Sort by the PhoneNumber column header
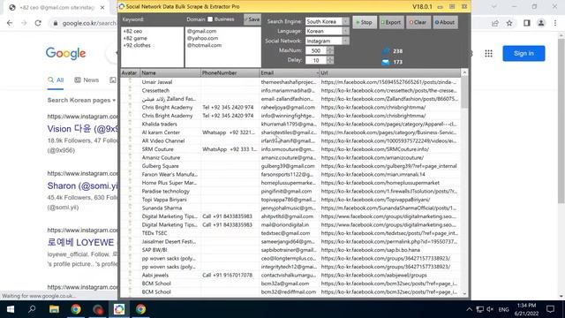Image resolution: width=565 pixels, height=318 pixels. click(230, 72)
